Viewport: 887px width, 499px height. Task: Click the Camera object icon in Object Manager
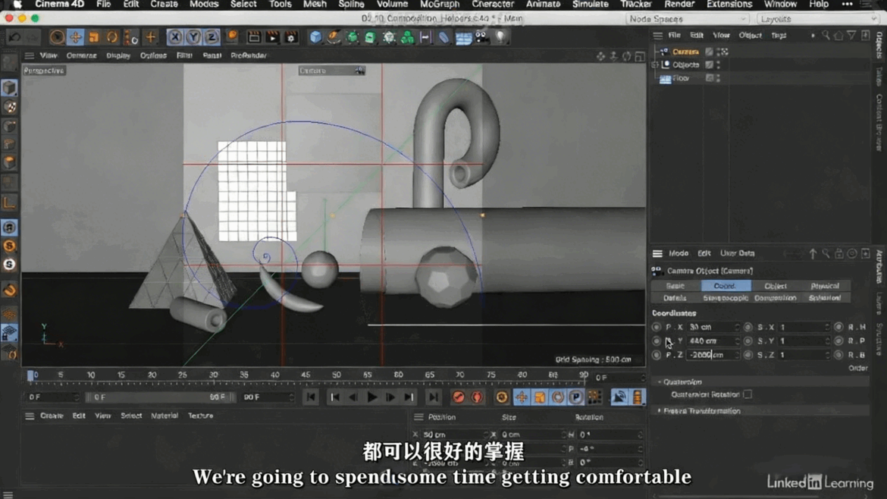(663, 52)
